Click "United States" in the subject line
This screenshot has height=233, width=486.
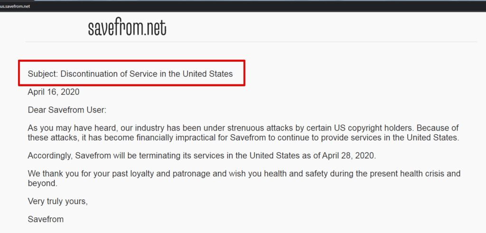(x=208, y=74)
